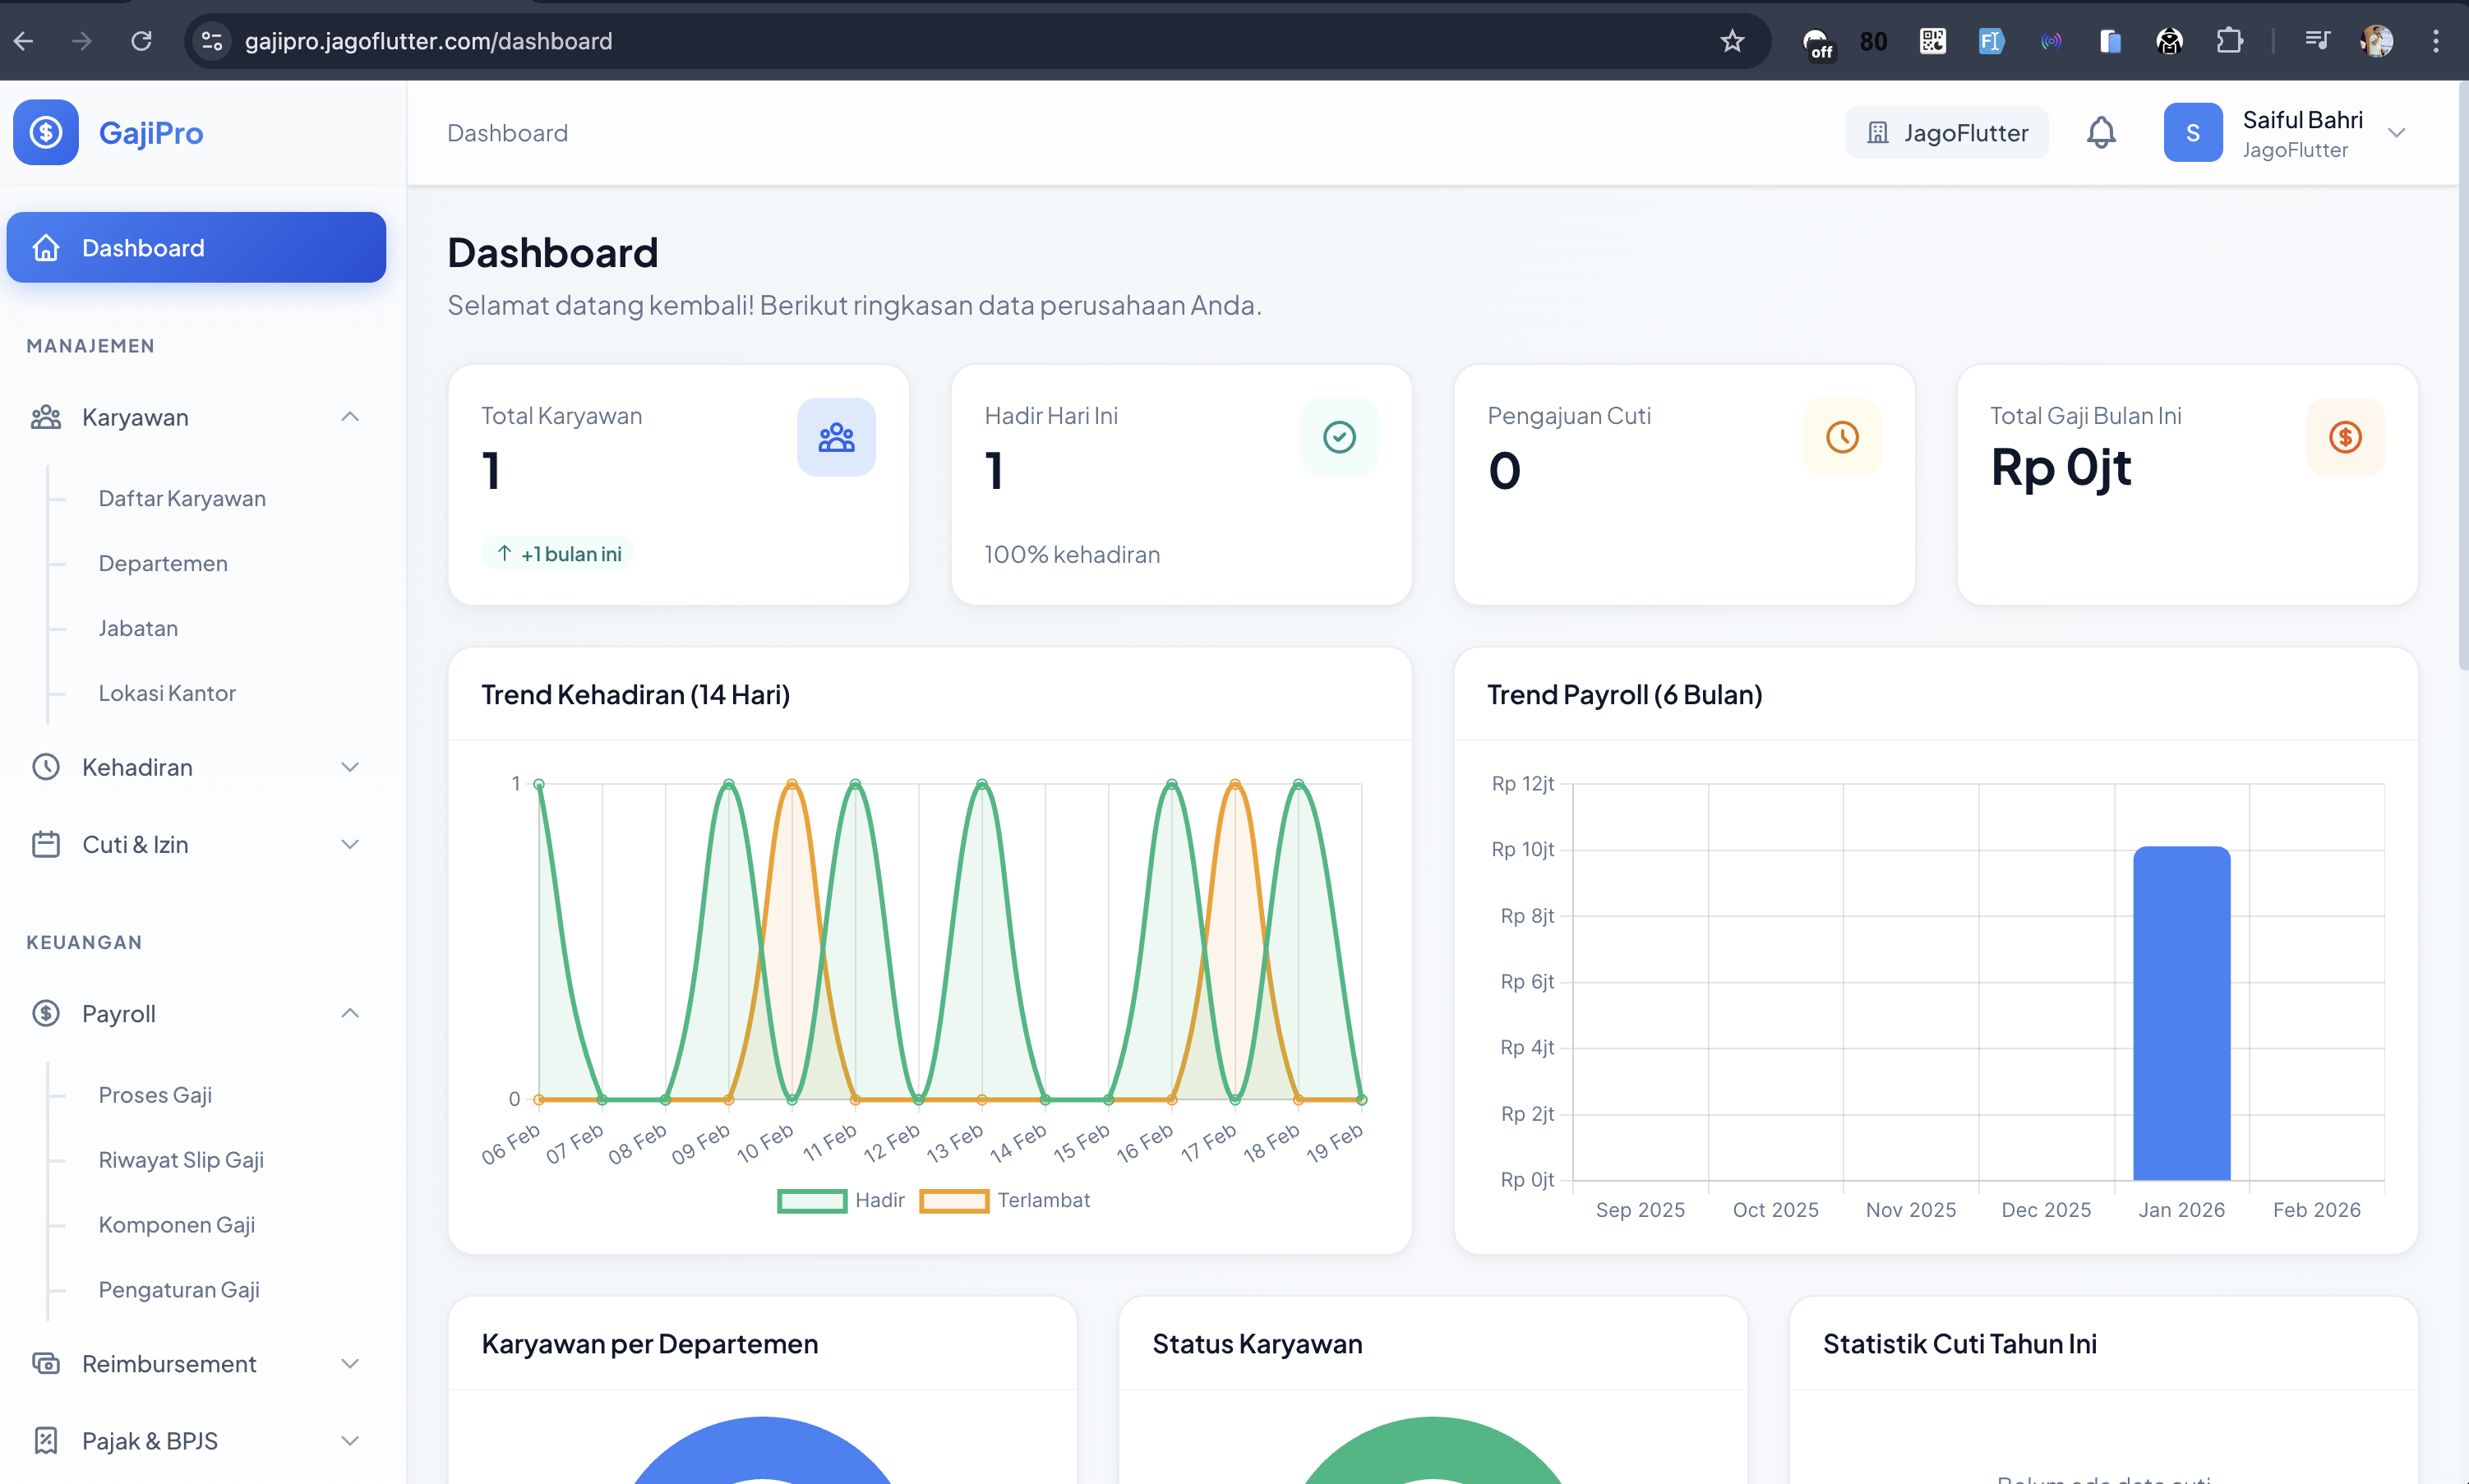
Task: Open Komponen Gaji link
Action: (176, 1224)
